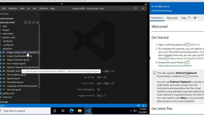
Task: Open warnings count in status bar
Action: click(3, 106)
